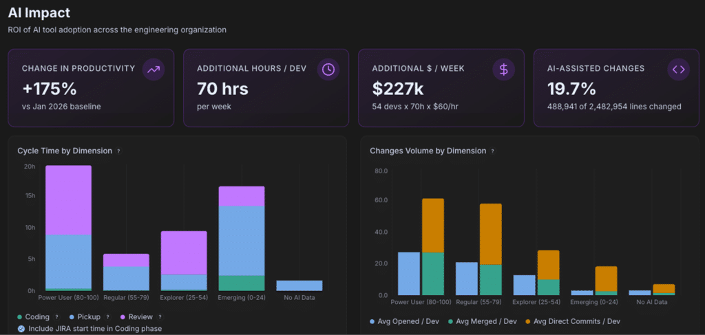Click the help icon next to Pickup legend

pyautogui.click(x=108, y=317)
